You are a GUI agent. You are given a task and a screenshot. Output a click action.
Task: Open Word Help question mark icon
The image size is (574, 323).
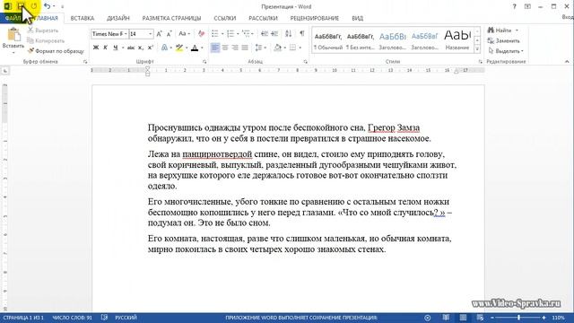(514, 6)
